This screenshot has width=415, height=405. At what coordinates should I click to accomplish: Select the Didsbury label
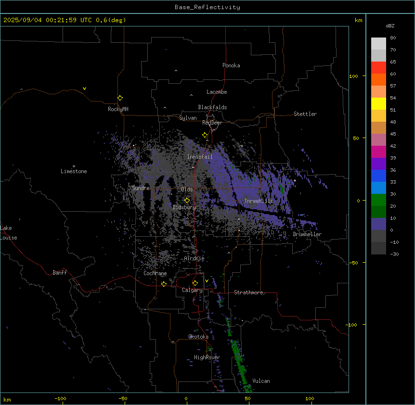pos(184,207)
